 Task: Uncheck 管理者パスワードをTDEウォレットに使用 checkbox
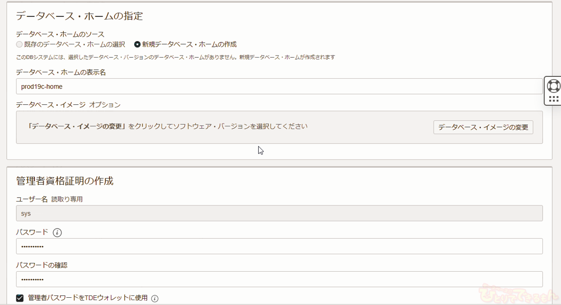(x=20, y=298)
